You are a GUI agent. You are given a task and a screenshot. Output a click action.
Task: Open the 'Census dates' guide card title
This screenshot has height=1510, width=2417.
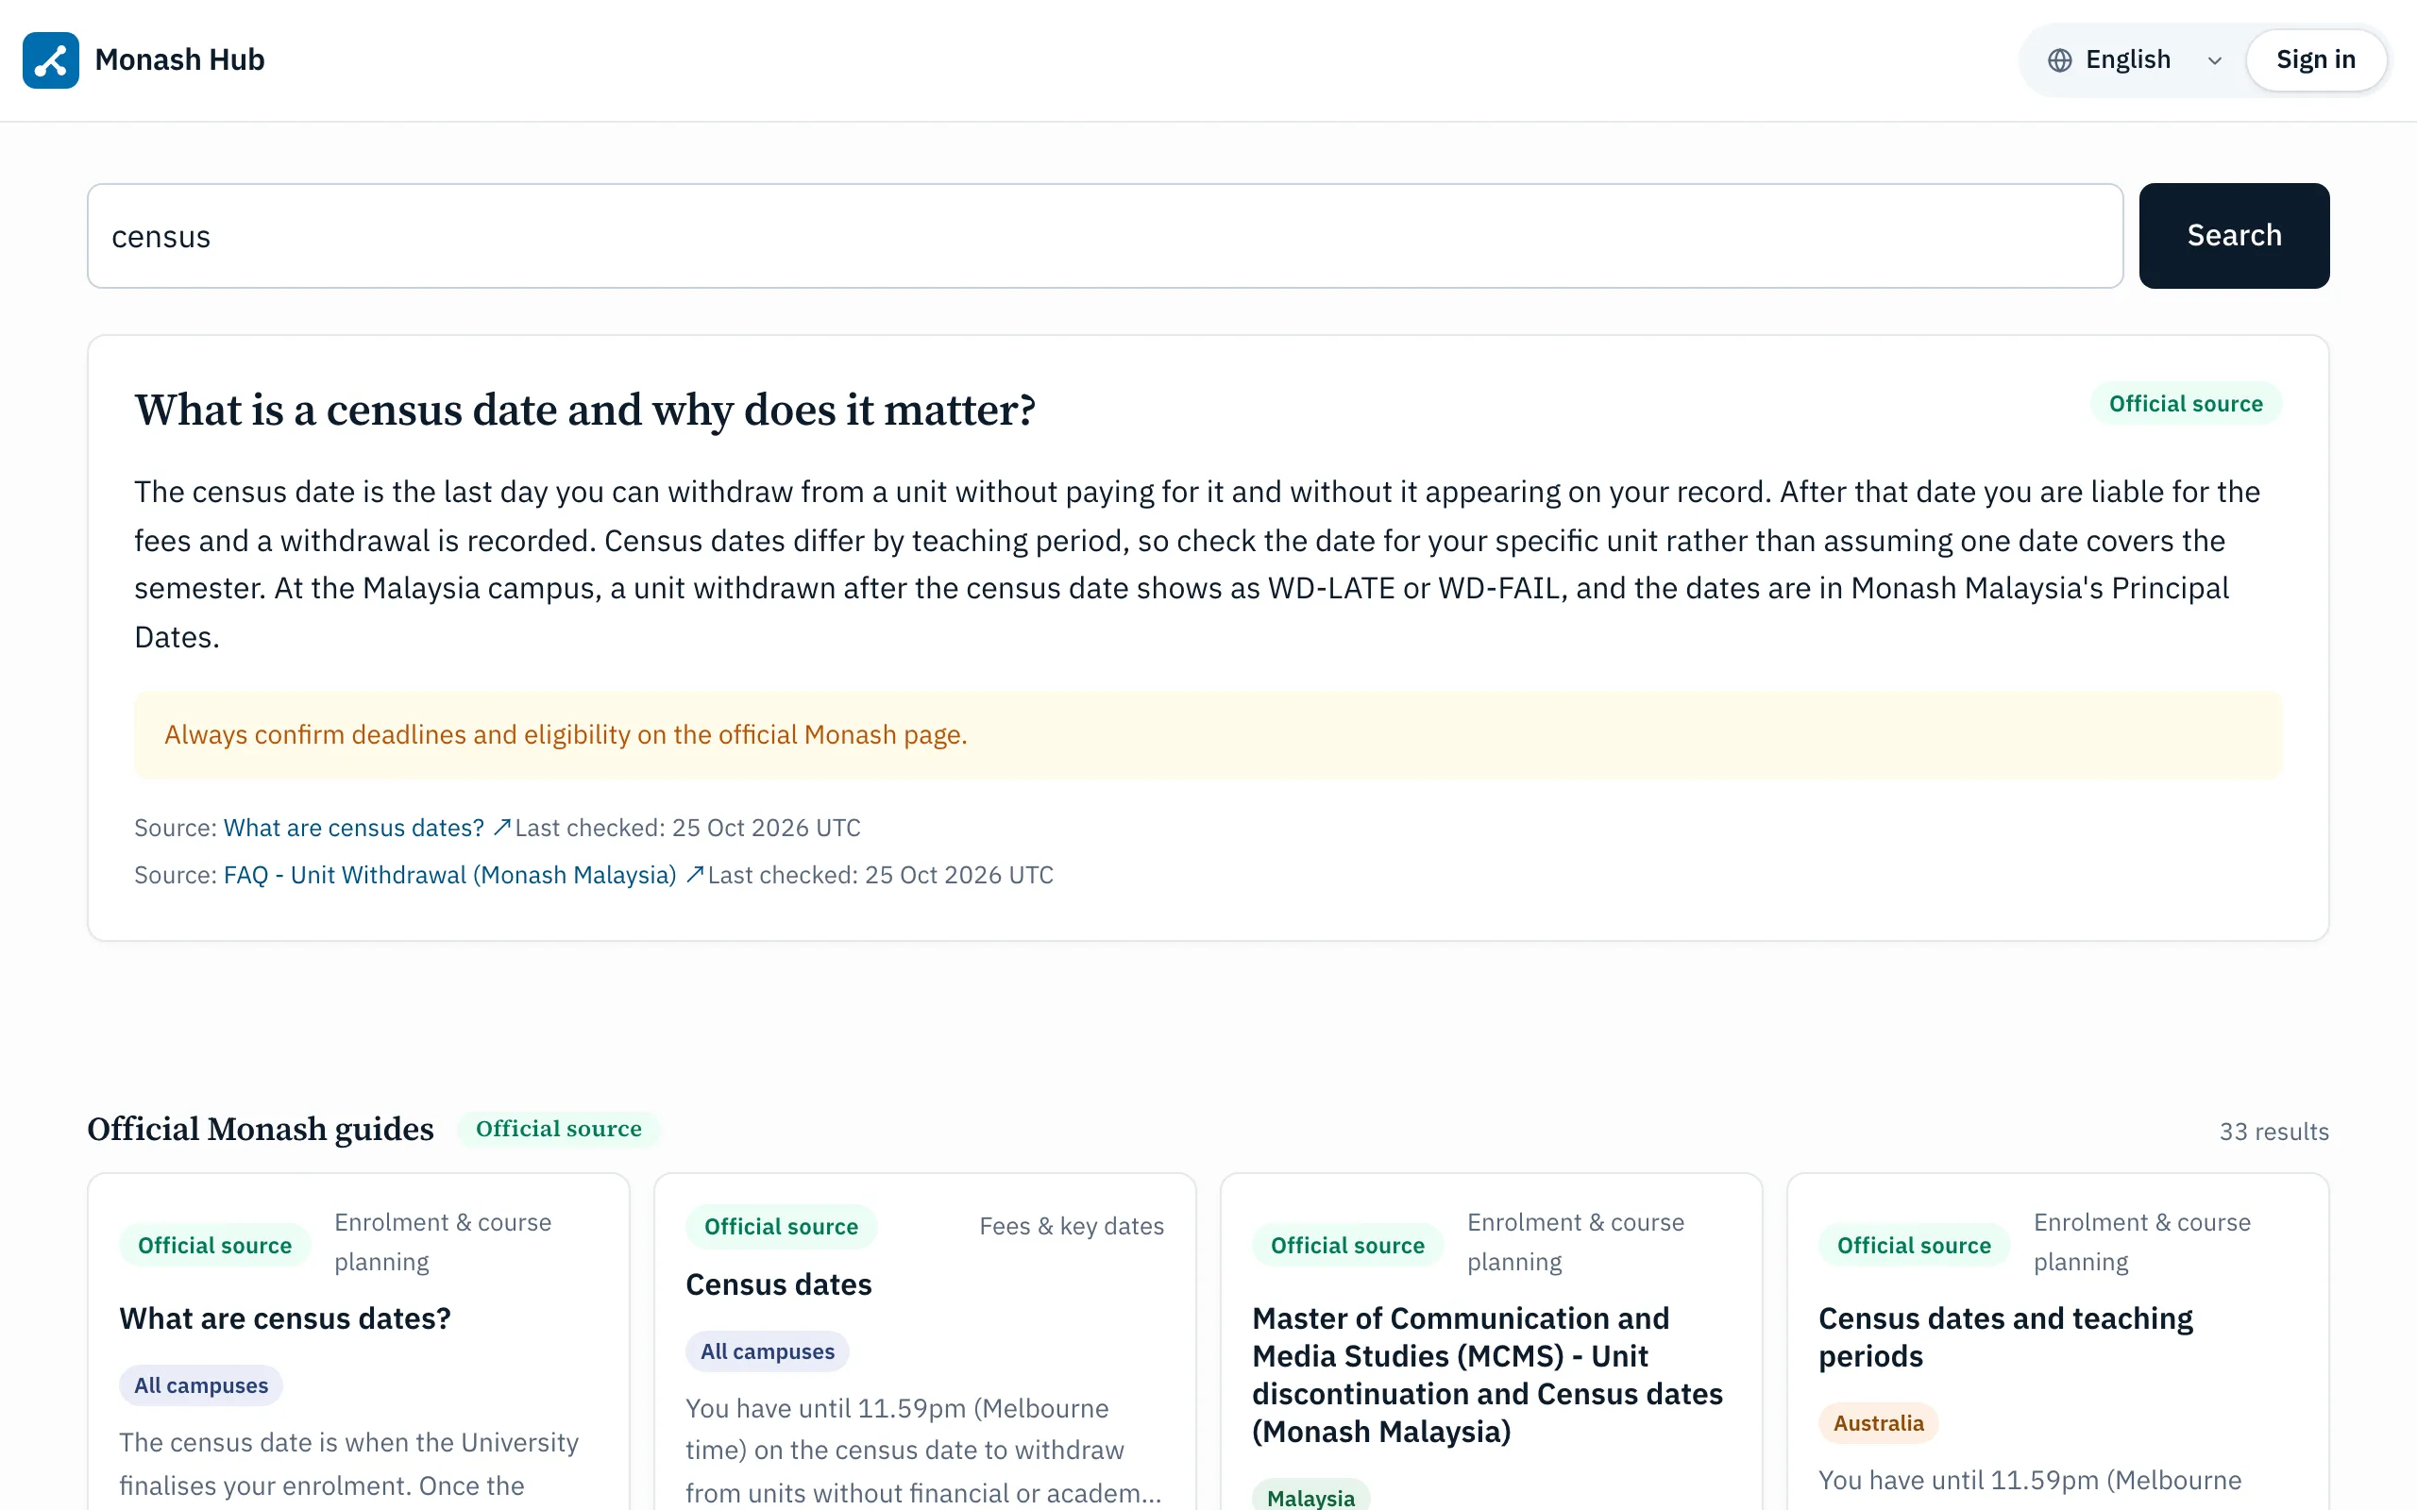[778, 1284]
